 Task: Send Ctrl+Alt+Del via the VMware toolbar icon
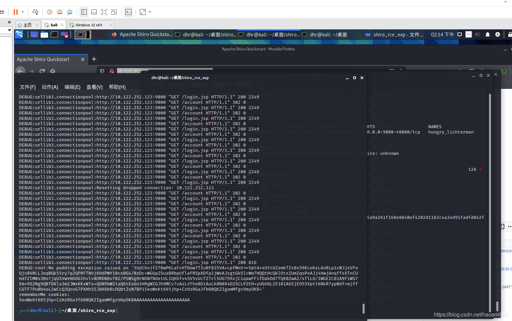point(35,12)
